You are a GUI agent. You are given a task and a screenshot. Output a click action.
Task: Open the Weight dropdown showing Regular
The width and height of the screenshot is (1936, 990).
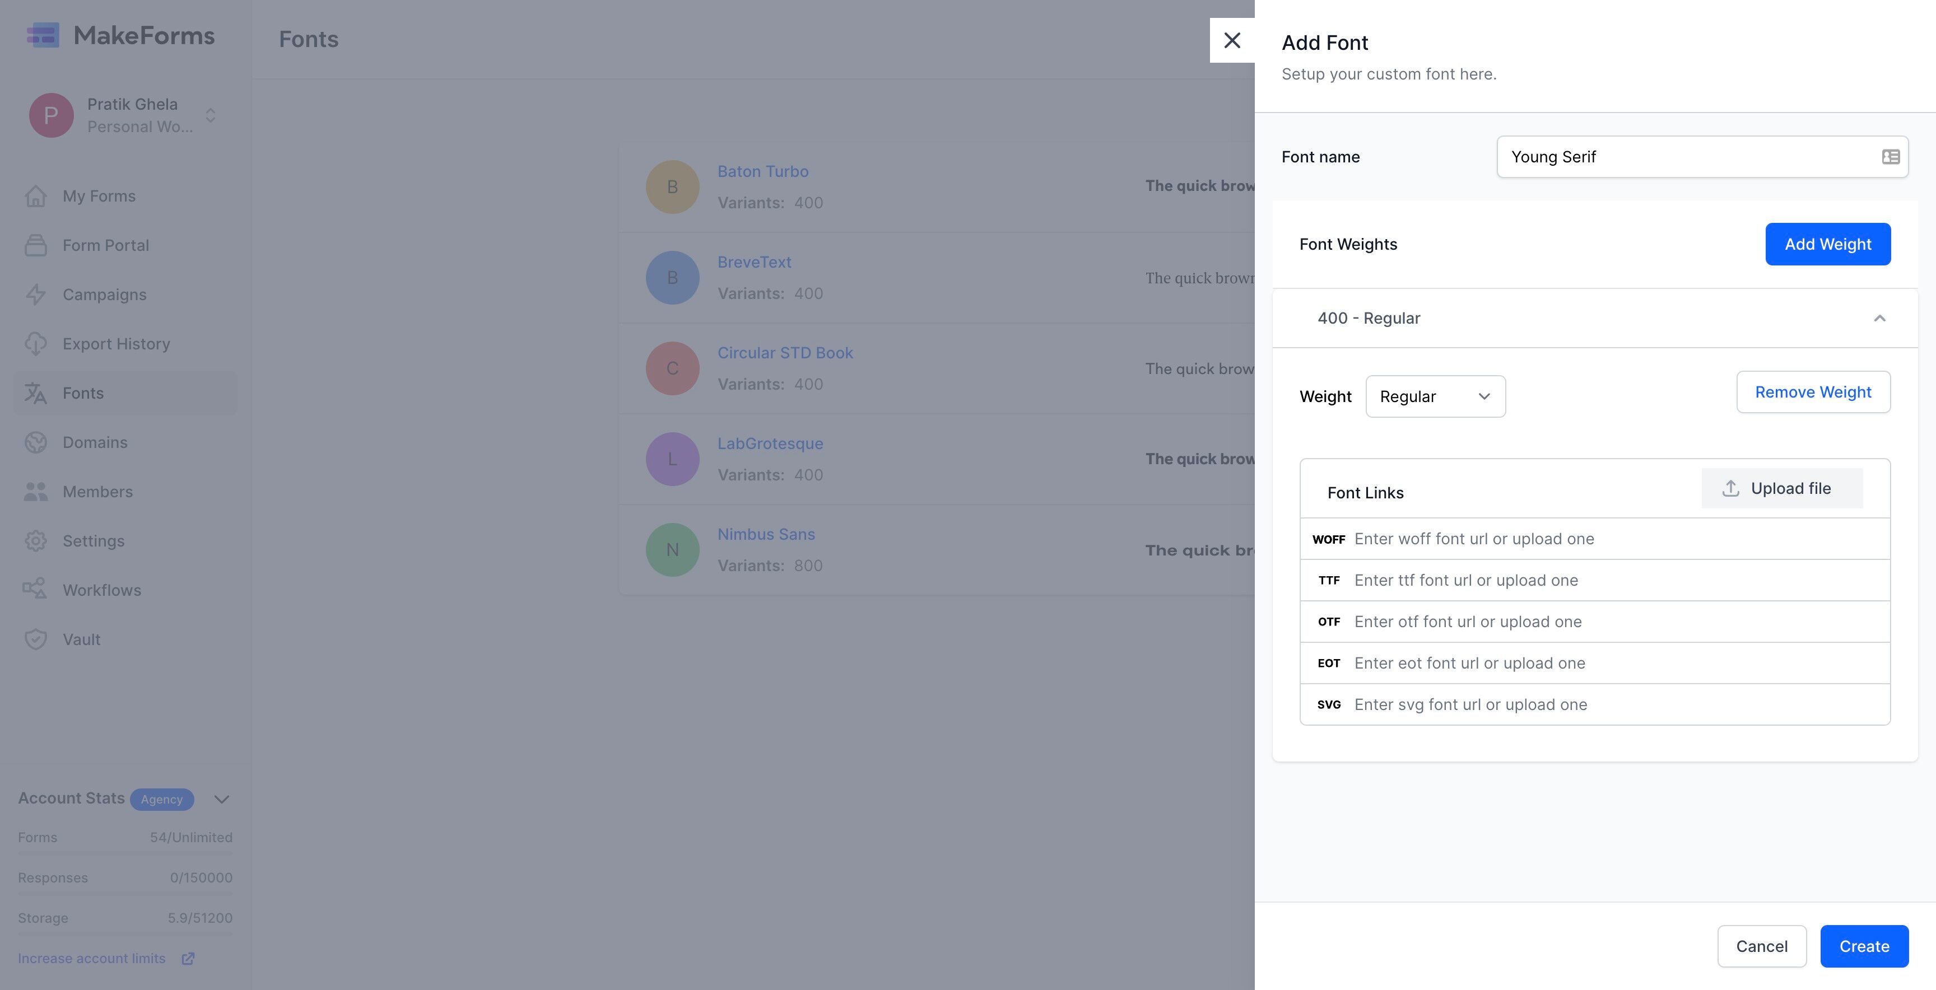click(1435, 396)
